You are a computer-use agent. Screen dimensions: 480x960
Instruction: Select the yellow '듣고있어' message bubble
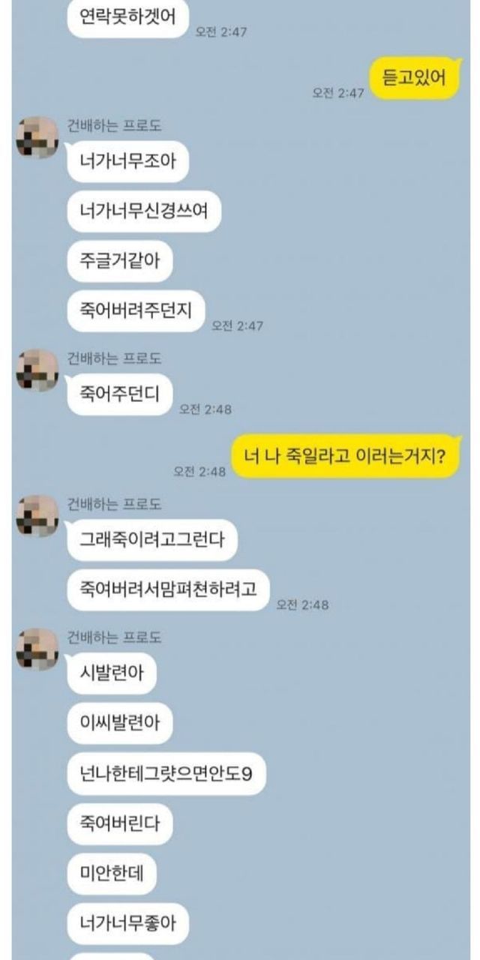point(415,78)
